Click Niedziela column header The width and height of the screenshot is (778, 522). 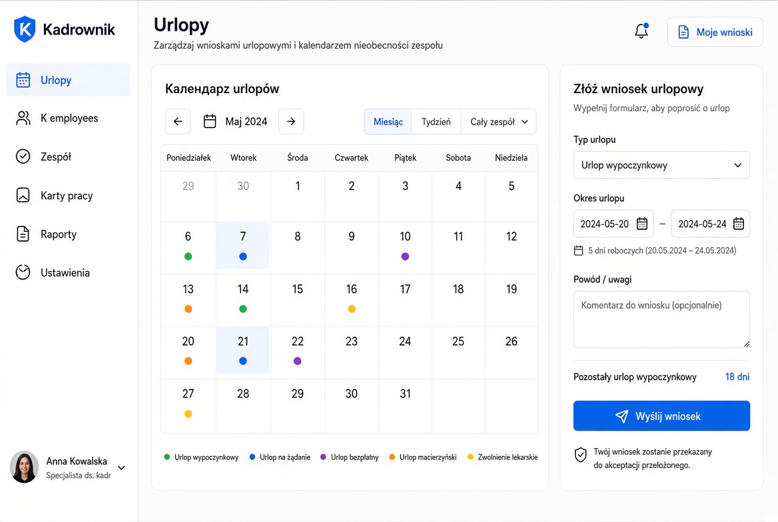point(511,158)
